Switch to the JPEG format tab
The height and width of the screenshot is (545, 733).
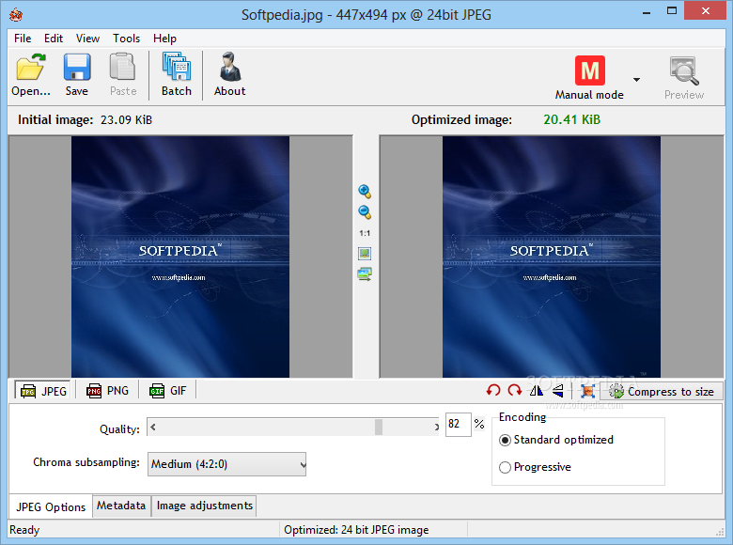click(x=43, y=391)
